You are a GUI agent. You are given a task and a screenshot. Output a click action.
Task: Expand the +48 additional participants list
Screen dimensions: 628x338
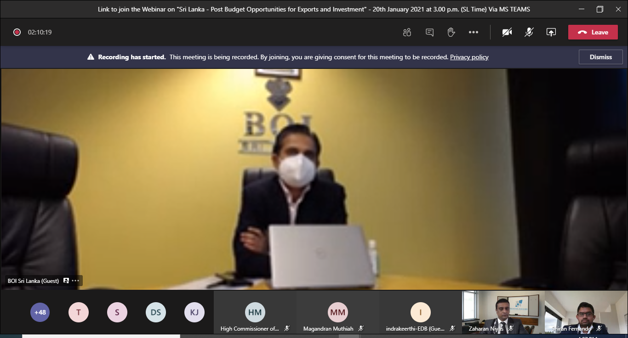point(40,312)
